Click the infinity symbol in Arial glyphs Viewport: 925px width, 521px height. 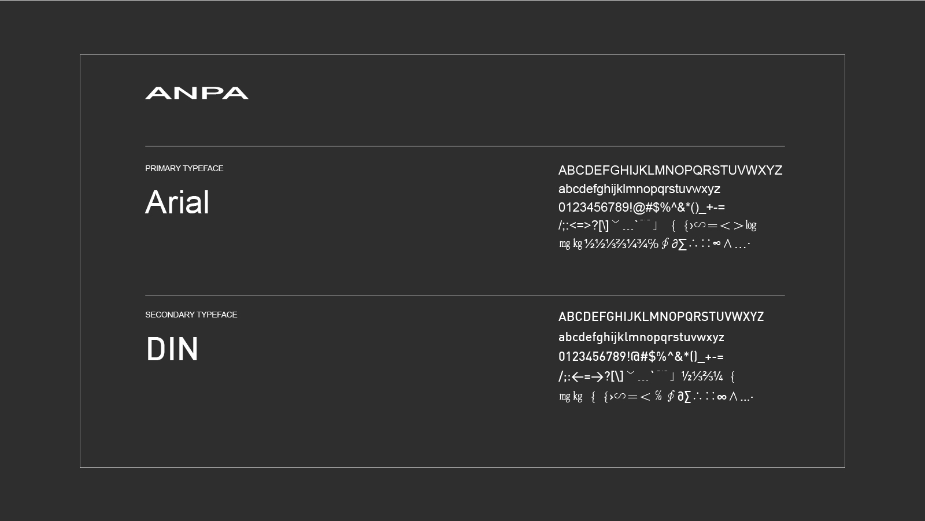coord(717,243)
